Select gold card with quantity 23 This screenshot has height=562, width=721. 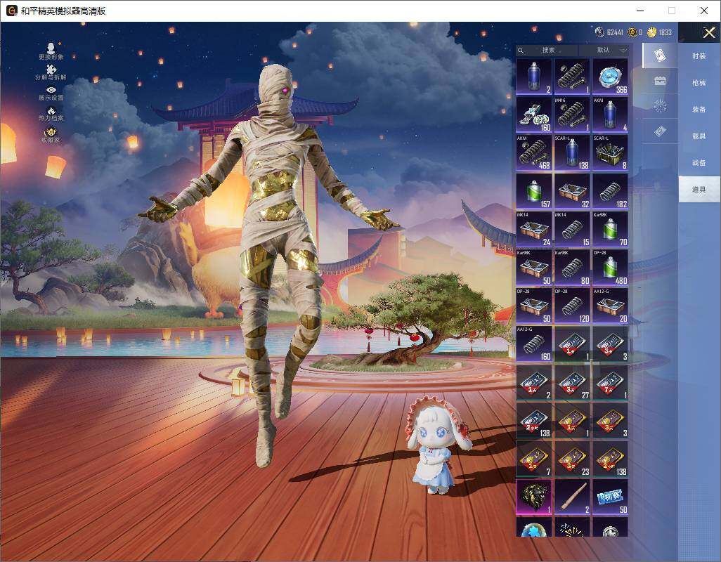click(572, 459)
